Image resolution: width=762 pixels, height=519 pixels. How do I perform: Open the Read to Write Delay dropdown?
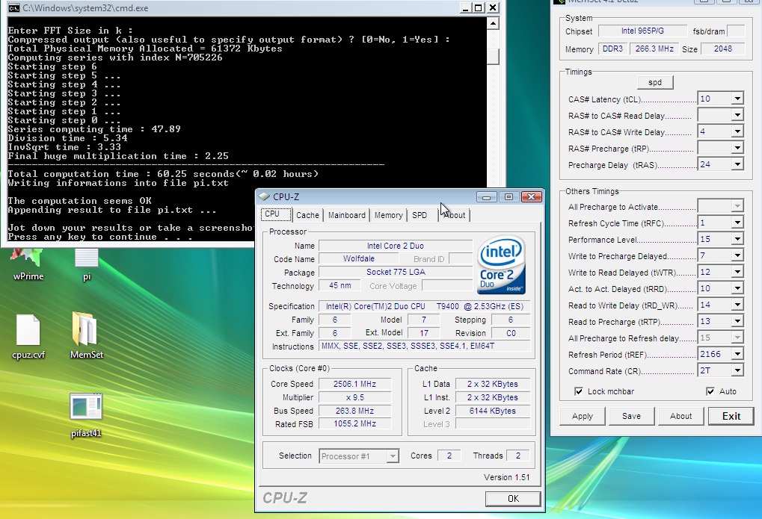737,305
